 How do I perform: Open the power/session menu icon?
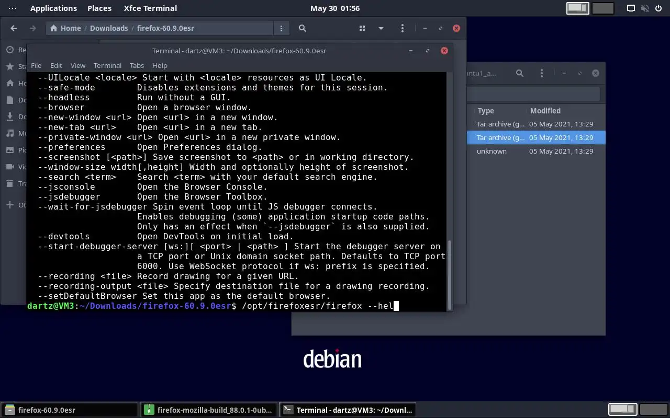pos(658,8)
